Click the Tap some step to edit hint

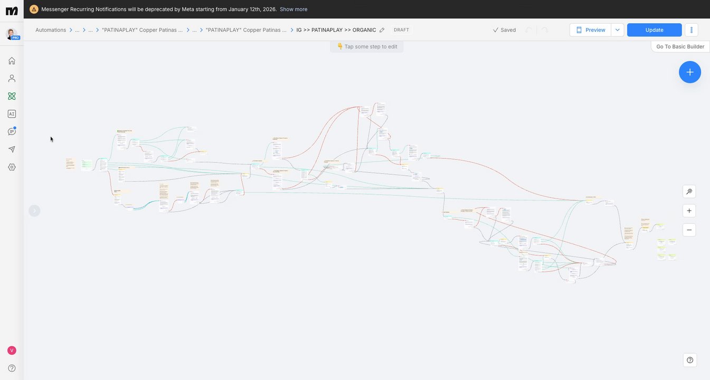(367, 46)
